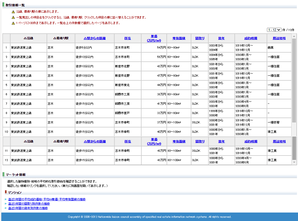Click 間取り link in header above row 11
This screenshot has height=221, width=298.
tap(200, 141)
